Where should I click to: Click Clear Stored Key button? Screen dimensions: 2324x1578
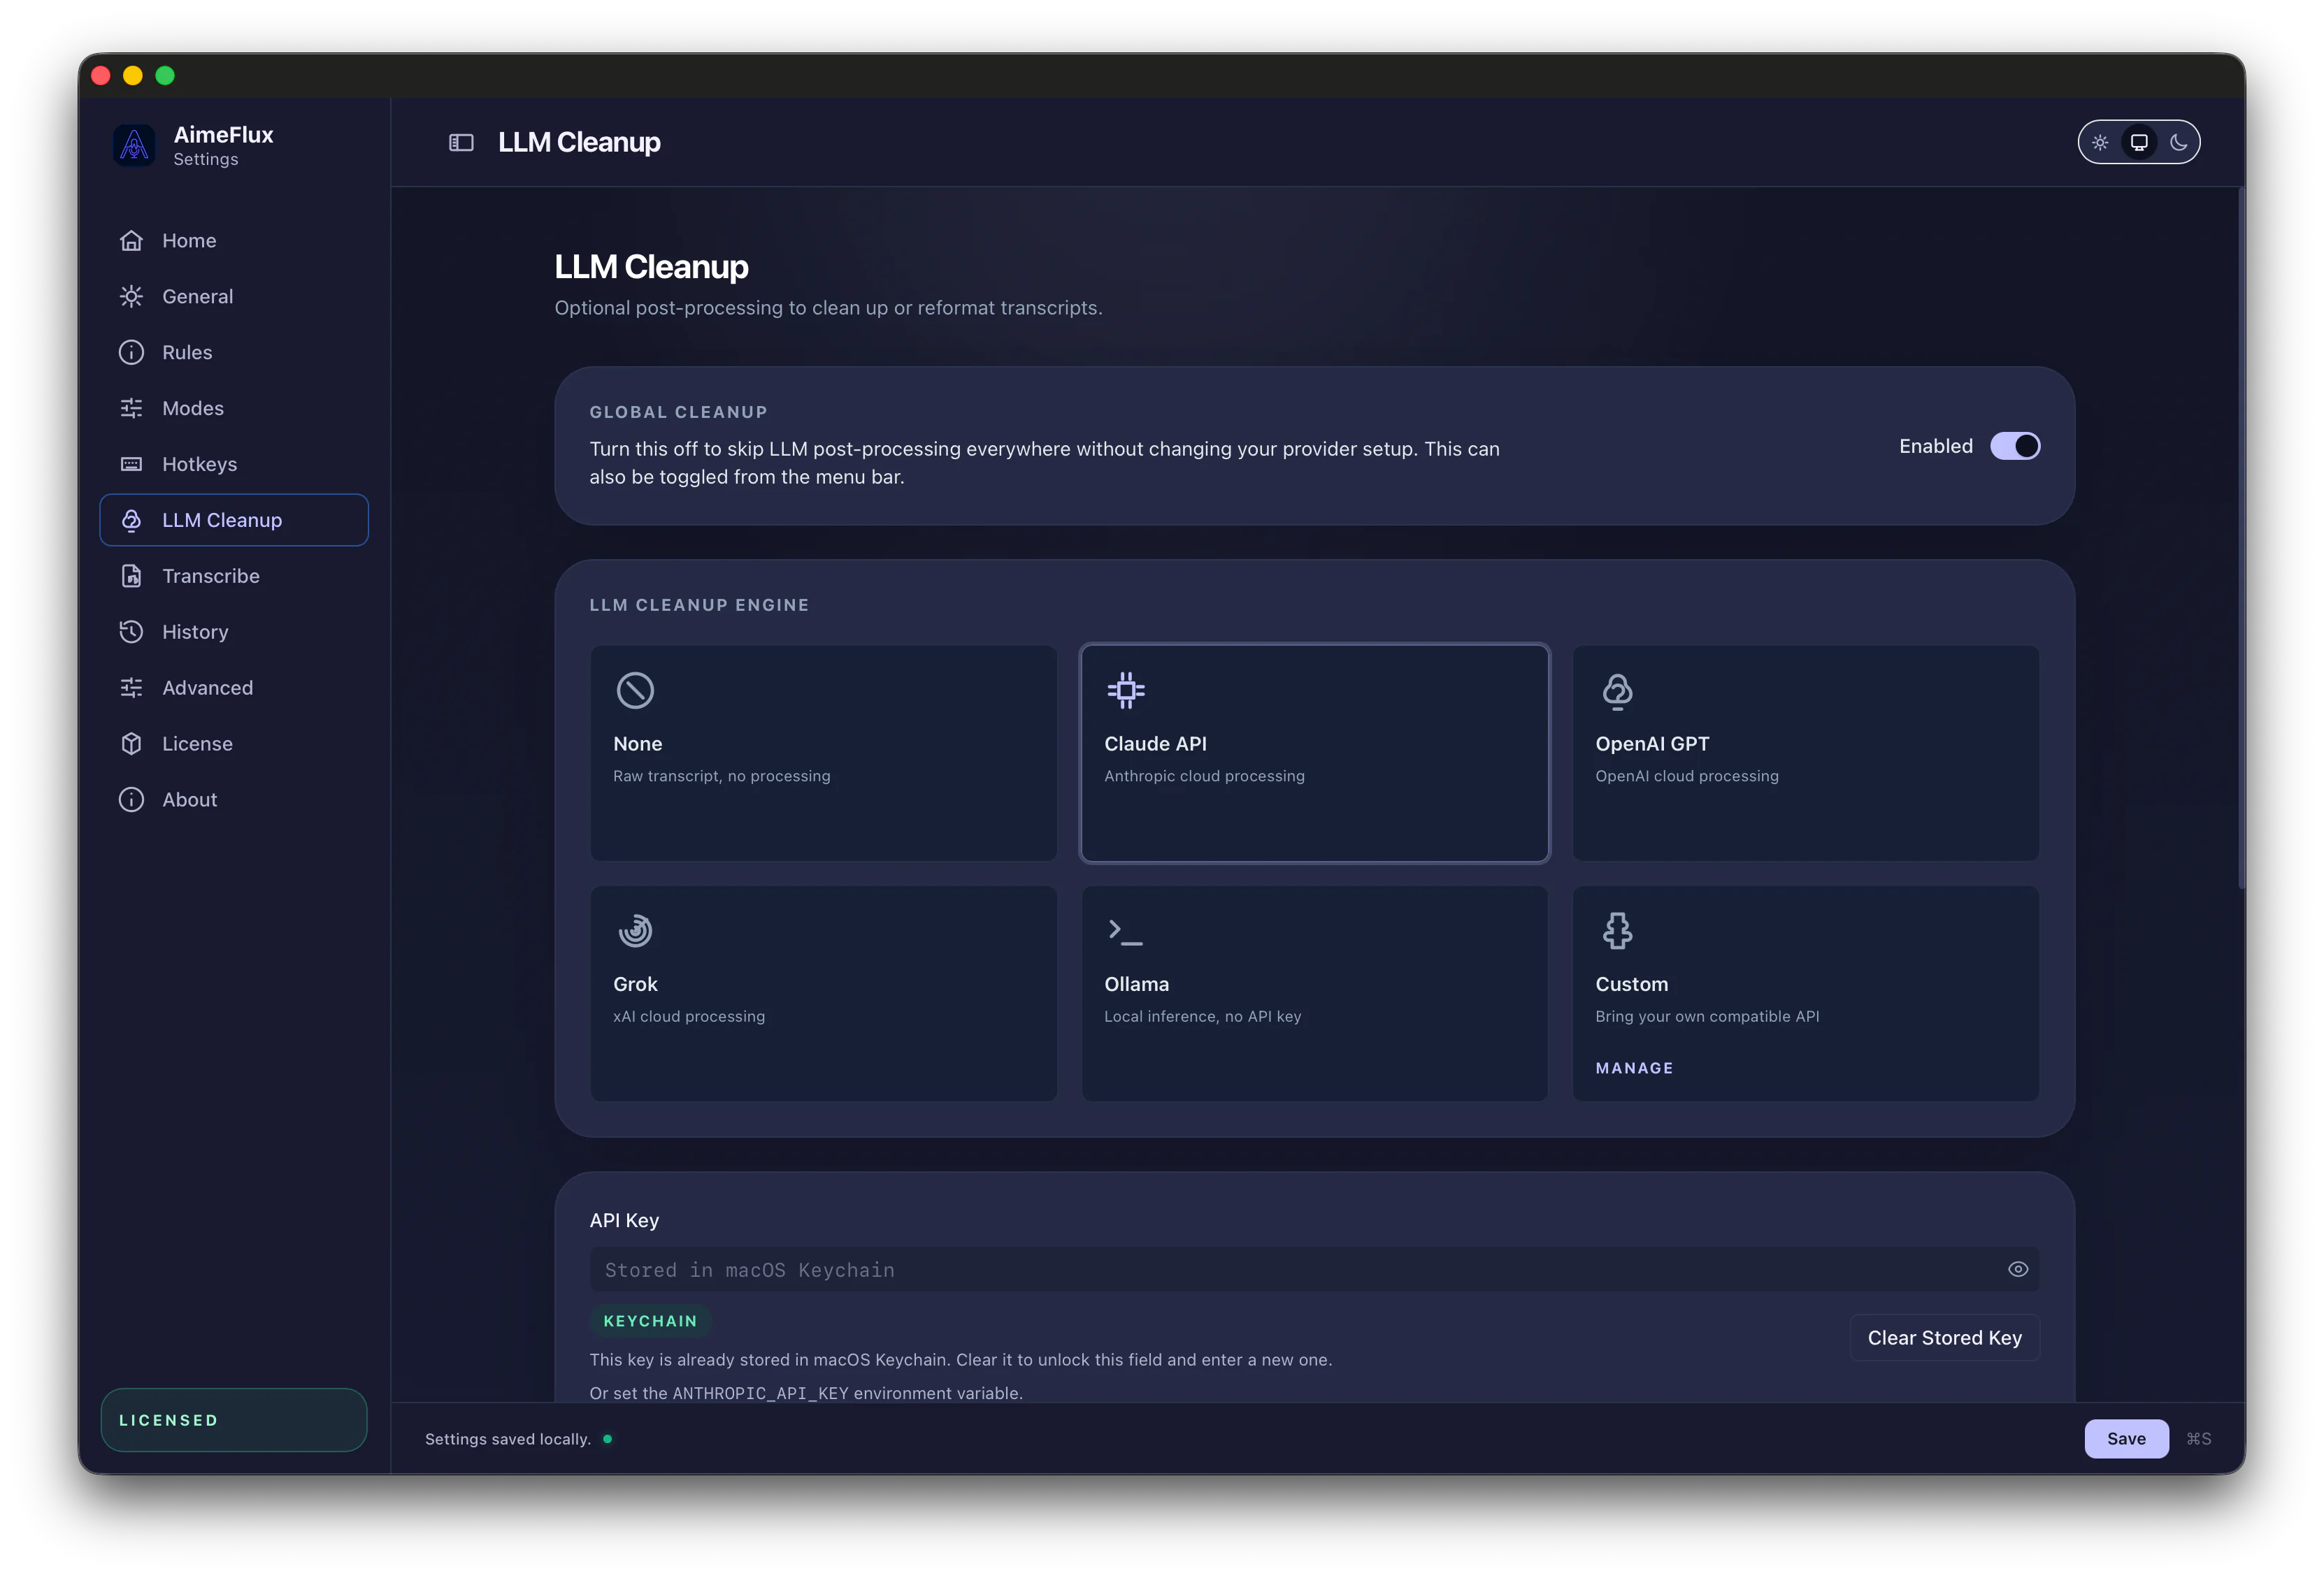(1944, 1339)
